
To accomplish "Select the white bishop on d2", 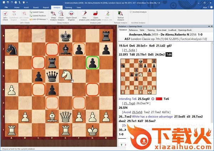I will click(52, 117).
